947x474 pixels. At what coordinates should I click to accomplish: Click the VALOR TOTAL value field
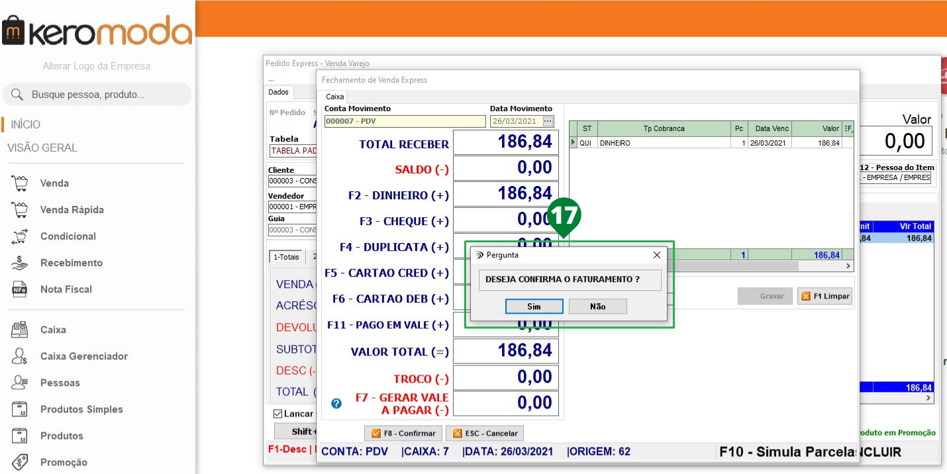tap(506, 351)
